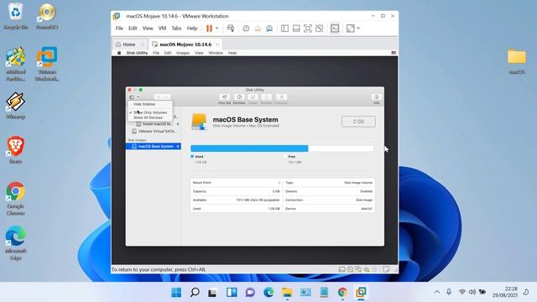The height and width of the screenshot is (302, 537).
Task: Select Show Only Volumes option
Action: tap(150, 112)
